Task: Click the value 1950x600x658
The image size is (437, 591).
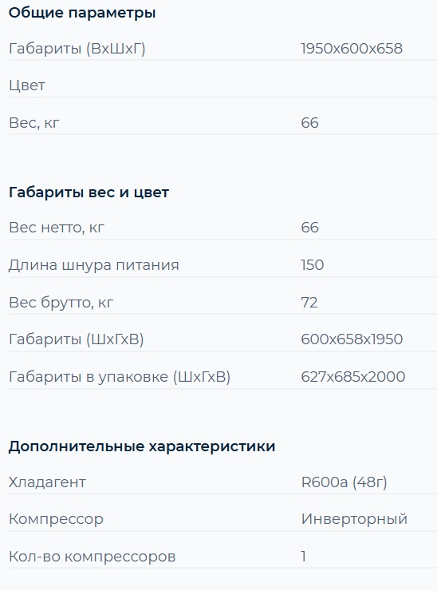Action: 352,49
